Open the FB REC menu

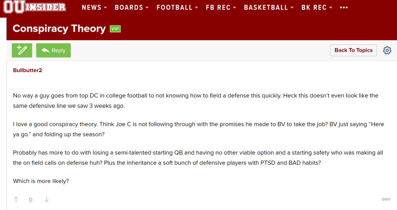point(221,7)
